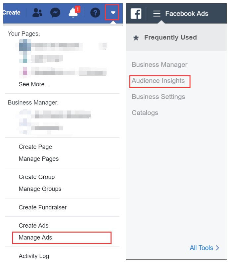Open the notifications bell icon
Image resolution: width=230 pixels, height=263 pixels.
point(73,13)
